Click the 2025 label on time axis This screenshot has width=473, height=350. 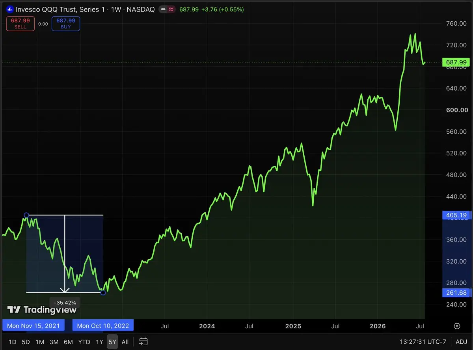coord(293,326)
